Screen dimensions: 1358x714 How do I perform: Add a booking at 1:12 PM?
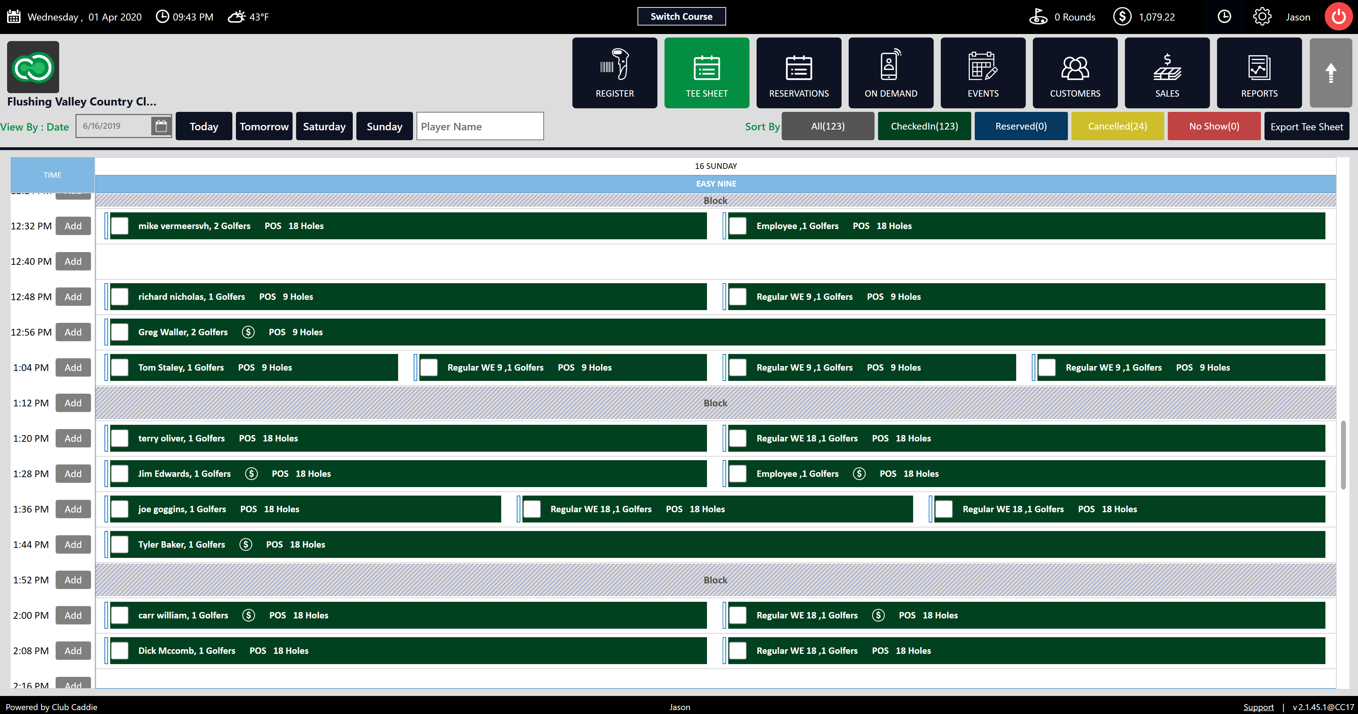73,402
